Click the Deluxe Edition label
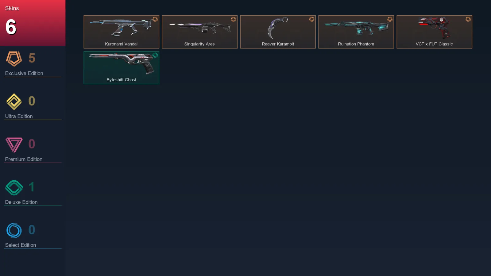Viewport: 491px width, 276px height. [x=21, y=202]
